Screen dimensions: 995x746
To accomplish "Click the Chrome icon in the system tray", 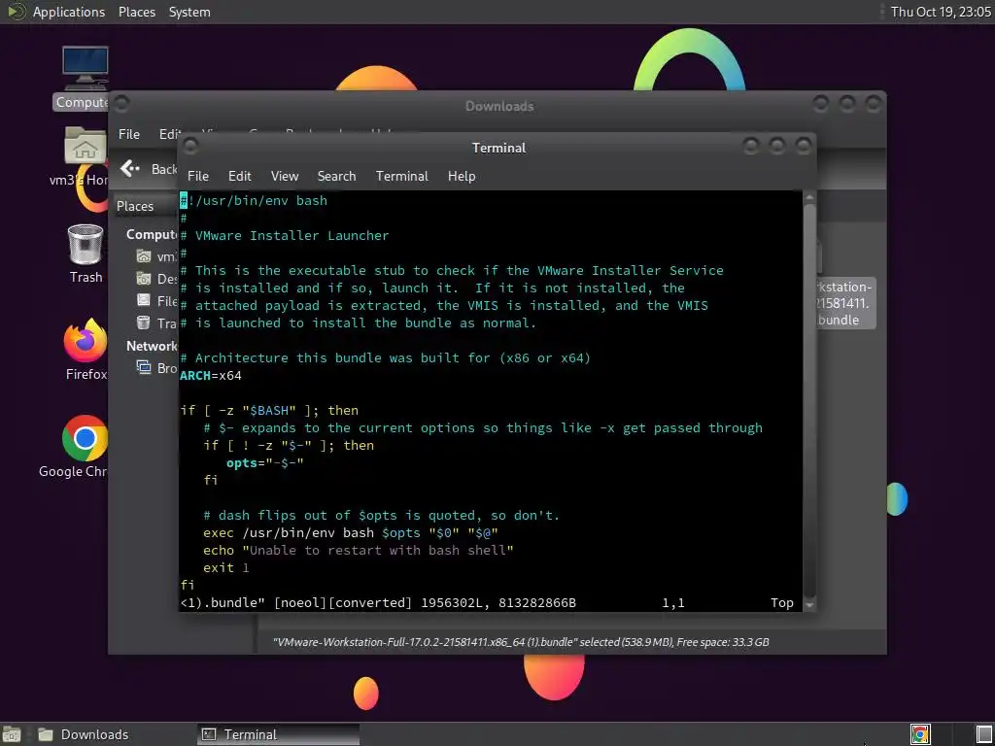I will click(920, 734).
